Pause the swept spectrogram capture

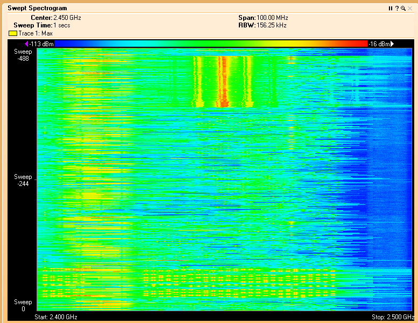pyautogui.click(x=391, y=9)
